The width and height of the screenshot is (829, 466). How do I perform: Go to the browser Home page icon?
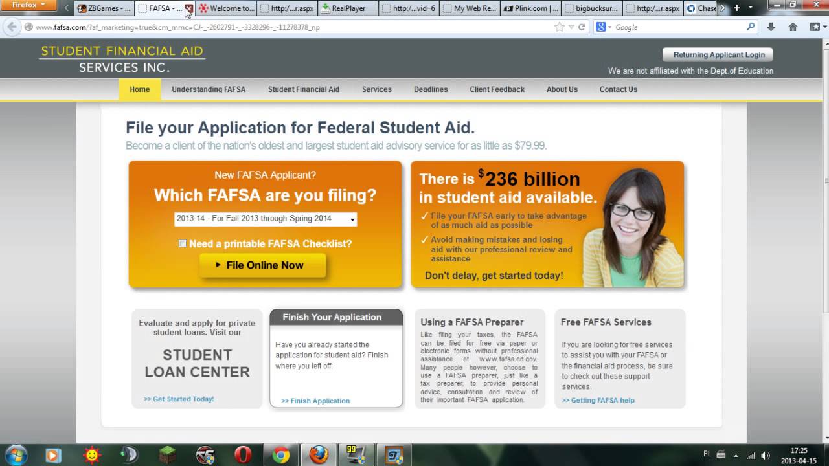pyautogui.click(x=793, y=27)
